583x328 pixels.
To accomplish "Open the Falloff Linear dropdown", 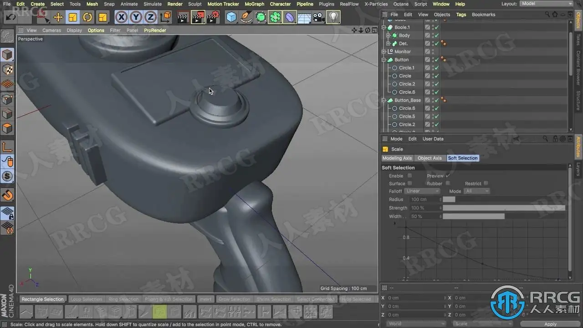I will (x=423, y=191).
